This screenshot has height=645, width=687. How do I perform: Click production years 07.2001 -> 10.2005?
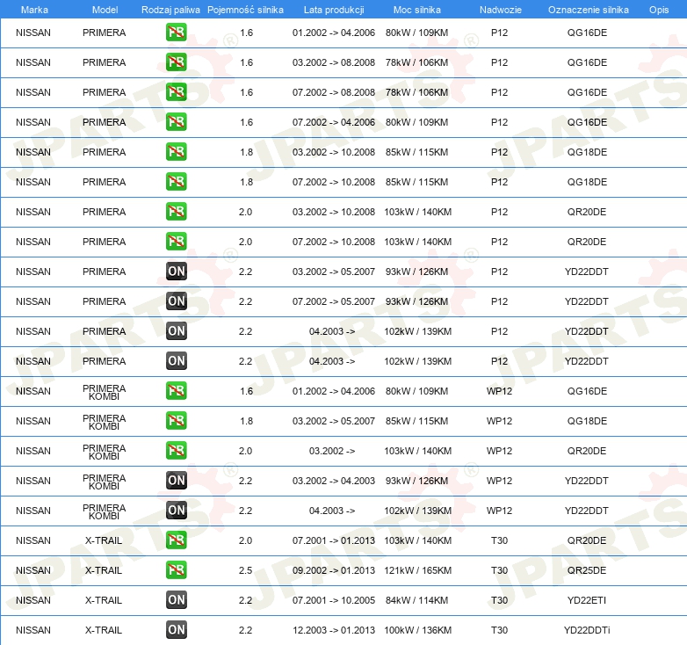(x=334, y=600)
